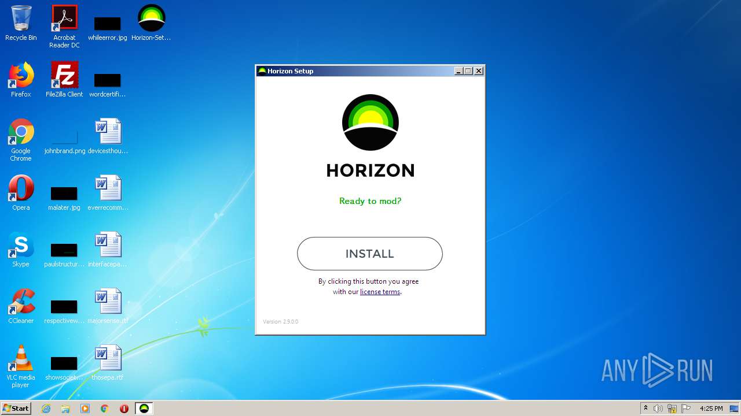
Task: Select the majorsense.rtf document
Action: tap(108, 306)
